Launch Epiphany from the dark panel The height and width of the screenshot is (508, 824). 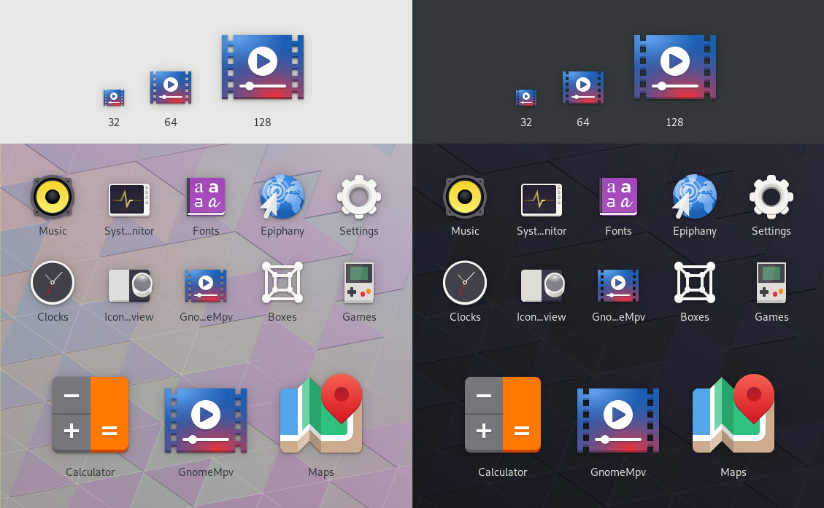coord(695,197)
